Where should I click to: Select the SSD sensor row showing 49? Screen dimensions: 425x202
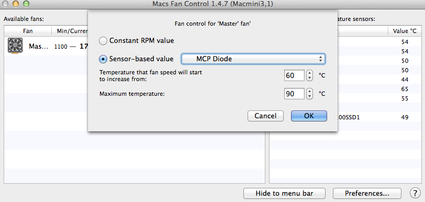[x=379, y=117]
